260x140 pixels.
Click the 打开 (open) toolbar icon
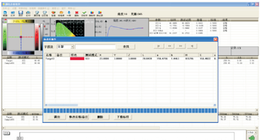13,14
